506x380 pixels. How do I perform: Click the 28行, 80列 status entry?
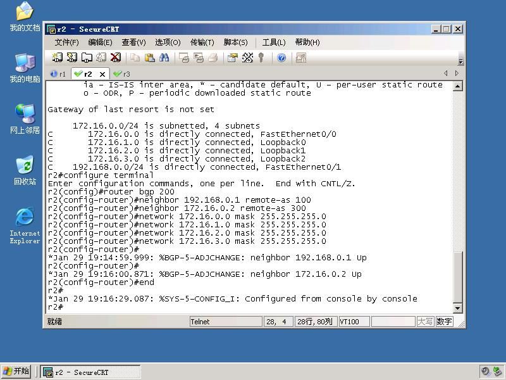point(316,322)
